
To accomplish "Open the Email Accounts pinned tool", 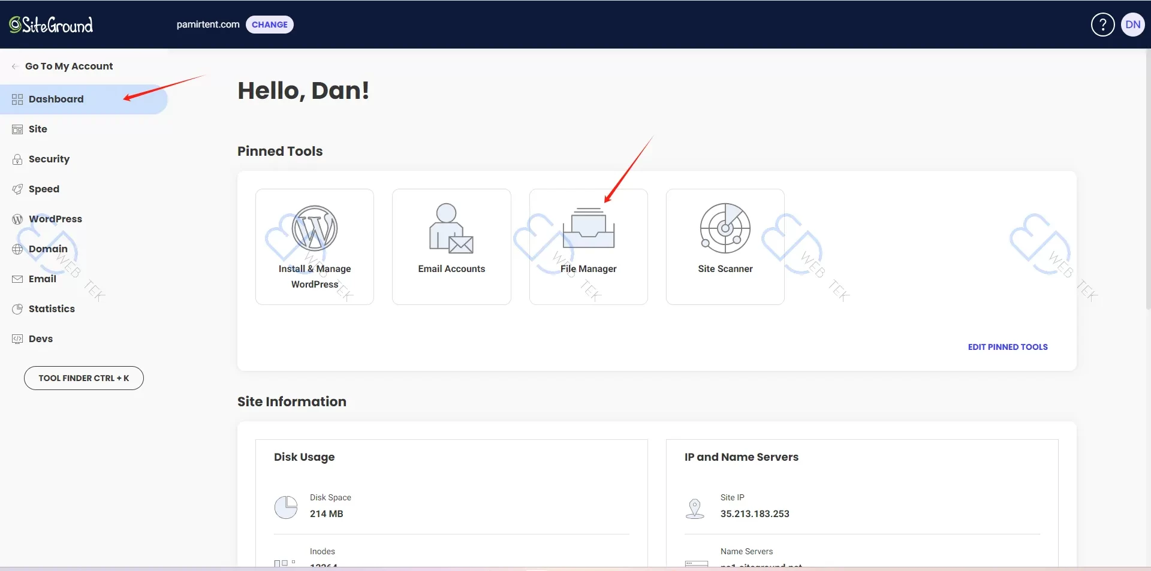I will pos(451,247).
